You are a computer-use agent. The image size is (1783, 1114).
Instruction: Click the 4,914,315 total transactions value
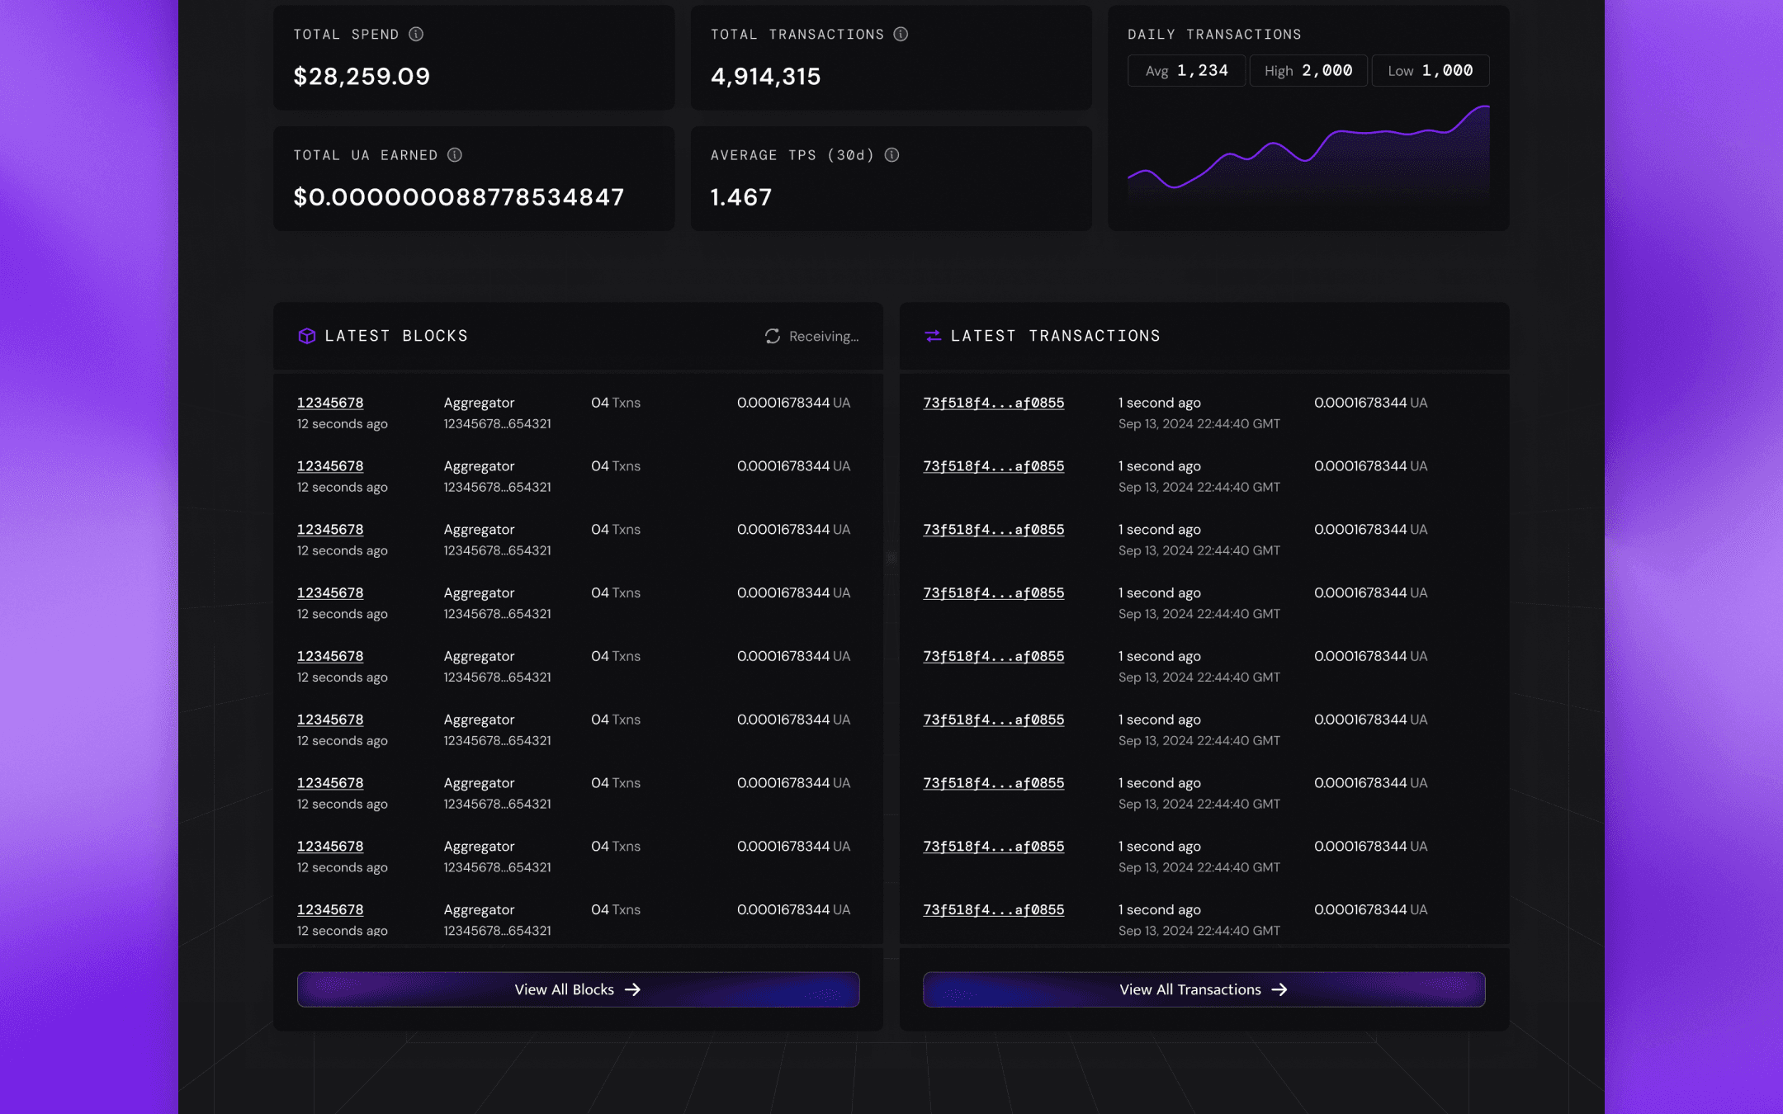pyautogui.click(x=765, y=77)
